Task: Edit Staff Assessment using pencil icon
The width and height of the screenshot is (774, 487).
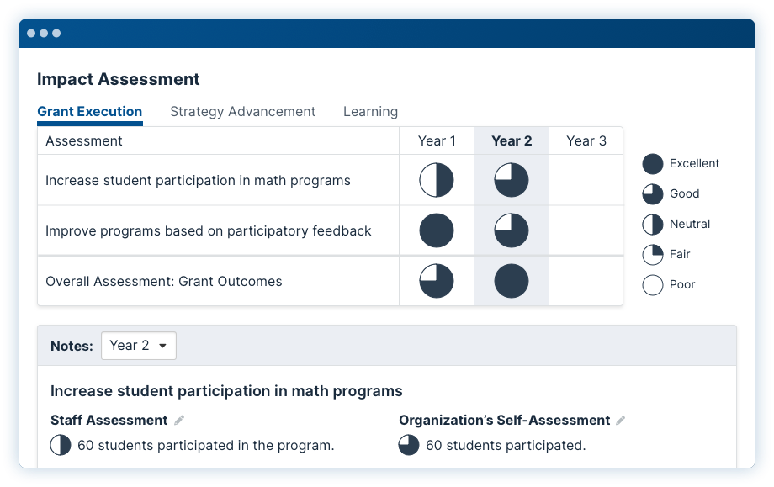Action: [179, 420]
